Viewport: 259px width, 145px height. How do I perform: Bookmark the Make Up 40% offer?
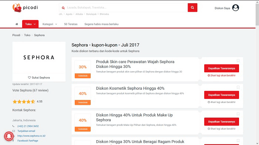[238, 114]
